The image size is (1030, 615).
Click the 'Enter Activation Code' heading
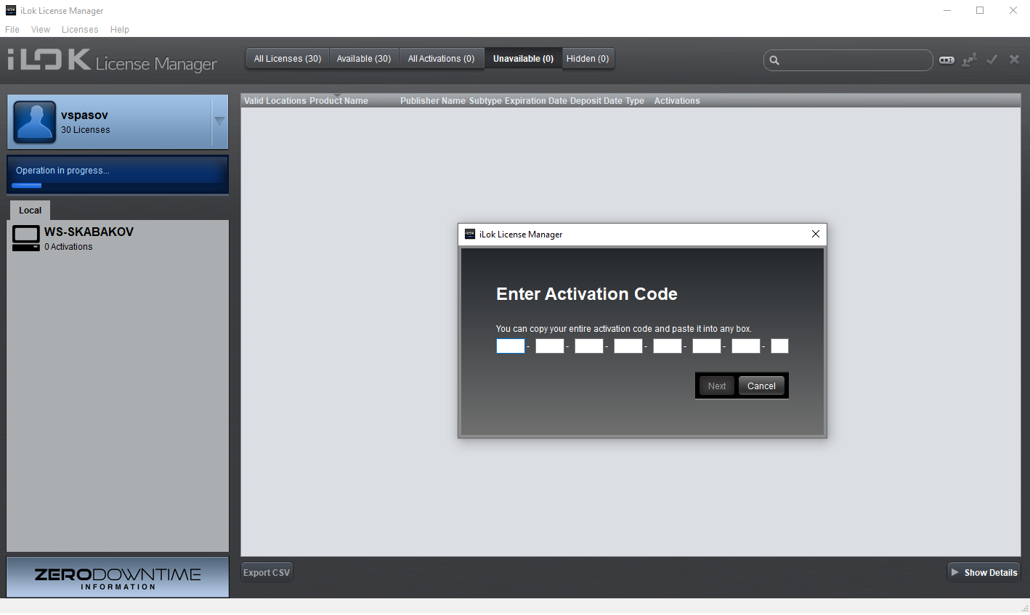point(587,294)
